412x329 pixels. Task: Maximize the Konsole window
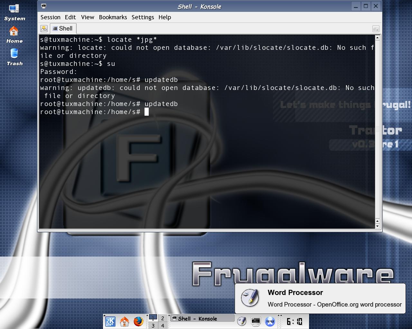tap(366, 6)
